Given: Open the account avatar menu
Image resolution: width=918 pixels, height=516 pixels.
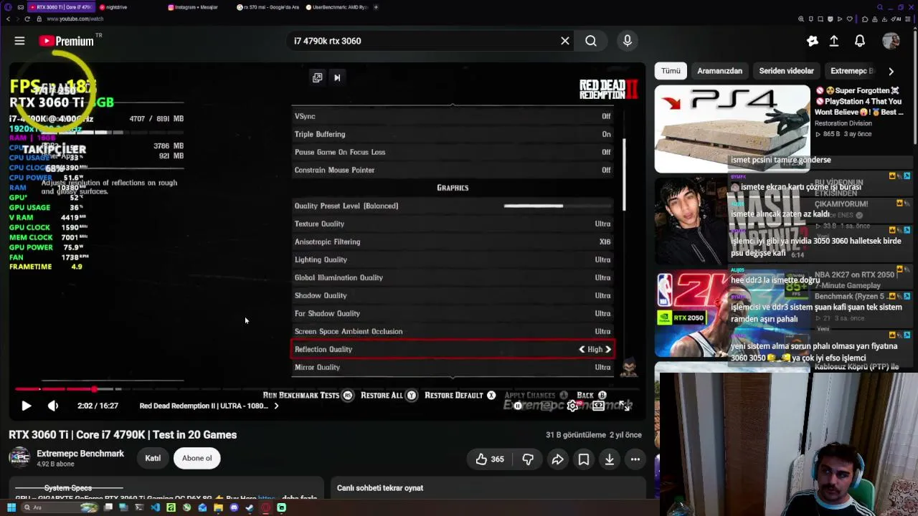Looking at the screenshot, I should tap(891, 41).
